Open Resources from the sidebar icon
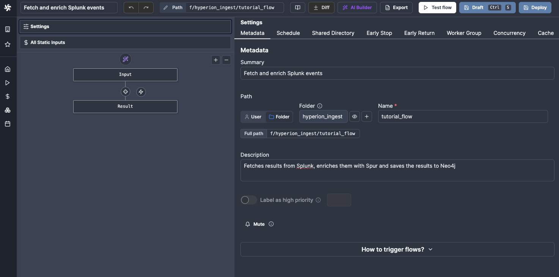 7,110
